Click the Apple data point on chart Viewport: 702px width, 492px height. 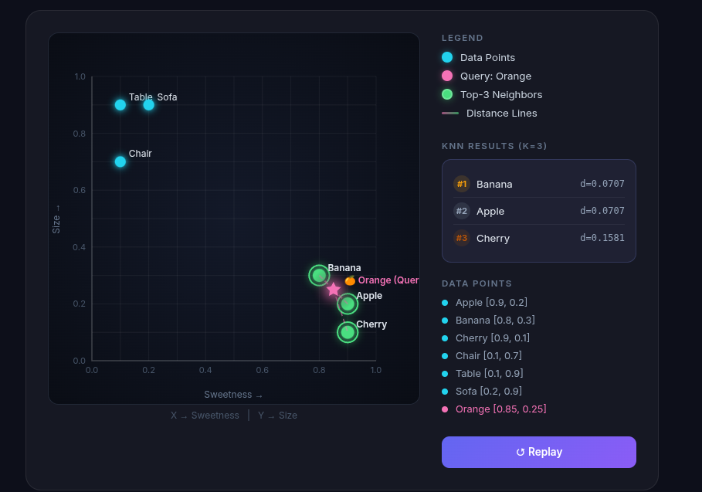(x=348, y=304)
